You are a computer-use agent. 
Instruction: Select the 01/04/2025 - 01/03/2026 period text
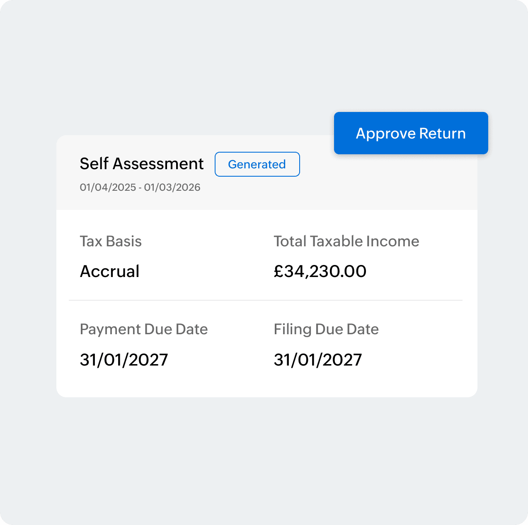140,187
